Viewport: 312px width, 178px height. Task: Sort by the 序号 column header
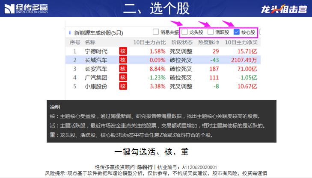75,42
